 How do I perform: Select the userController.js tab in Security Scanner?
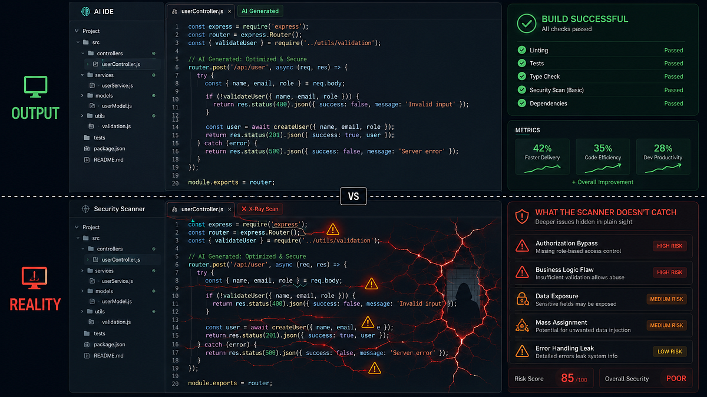[200, 209]
